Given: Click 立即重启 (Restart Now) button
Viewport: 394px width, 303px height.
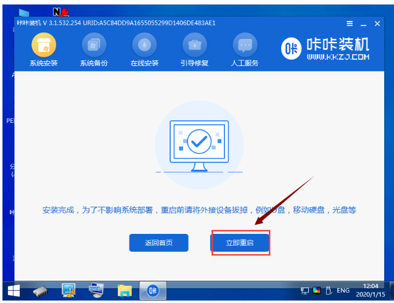Looking at the screenshot, I should coord(240,243).
